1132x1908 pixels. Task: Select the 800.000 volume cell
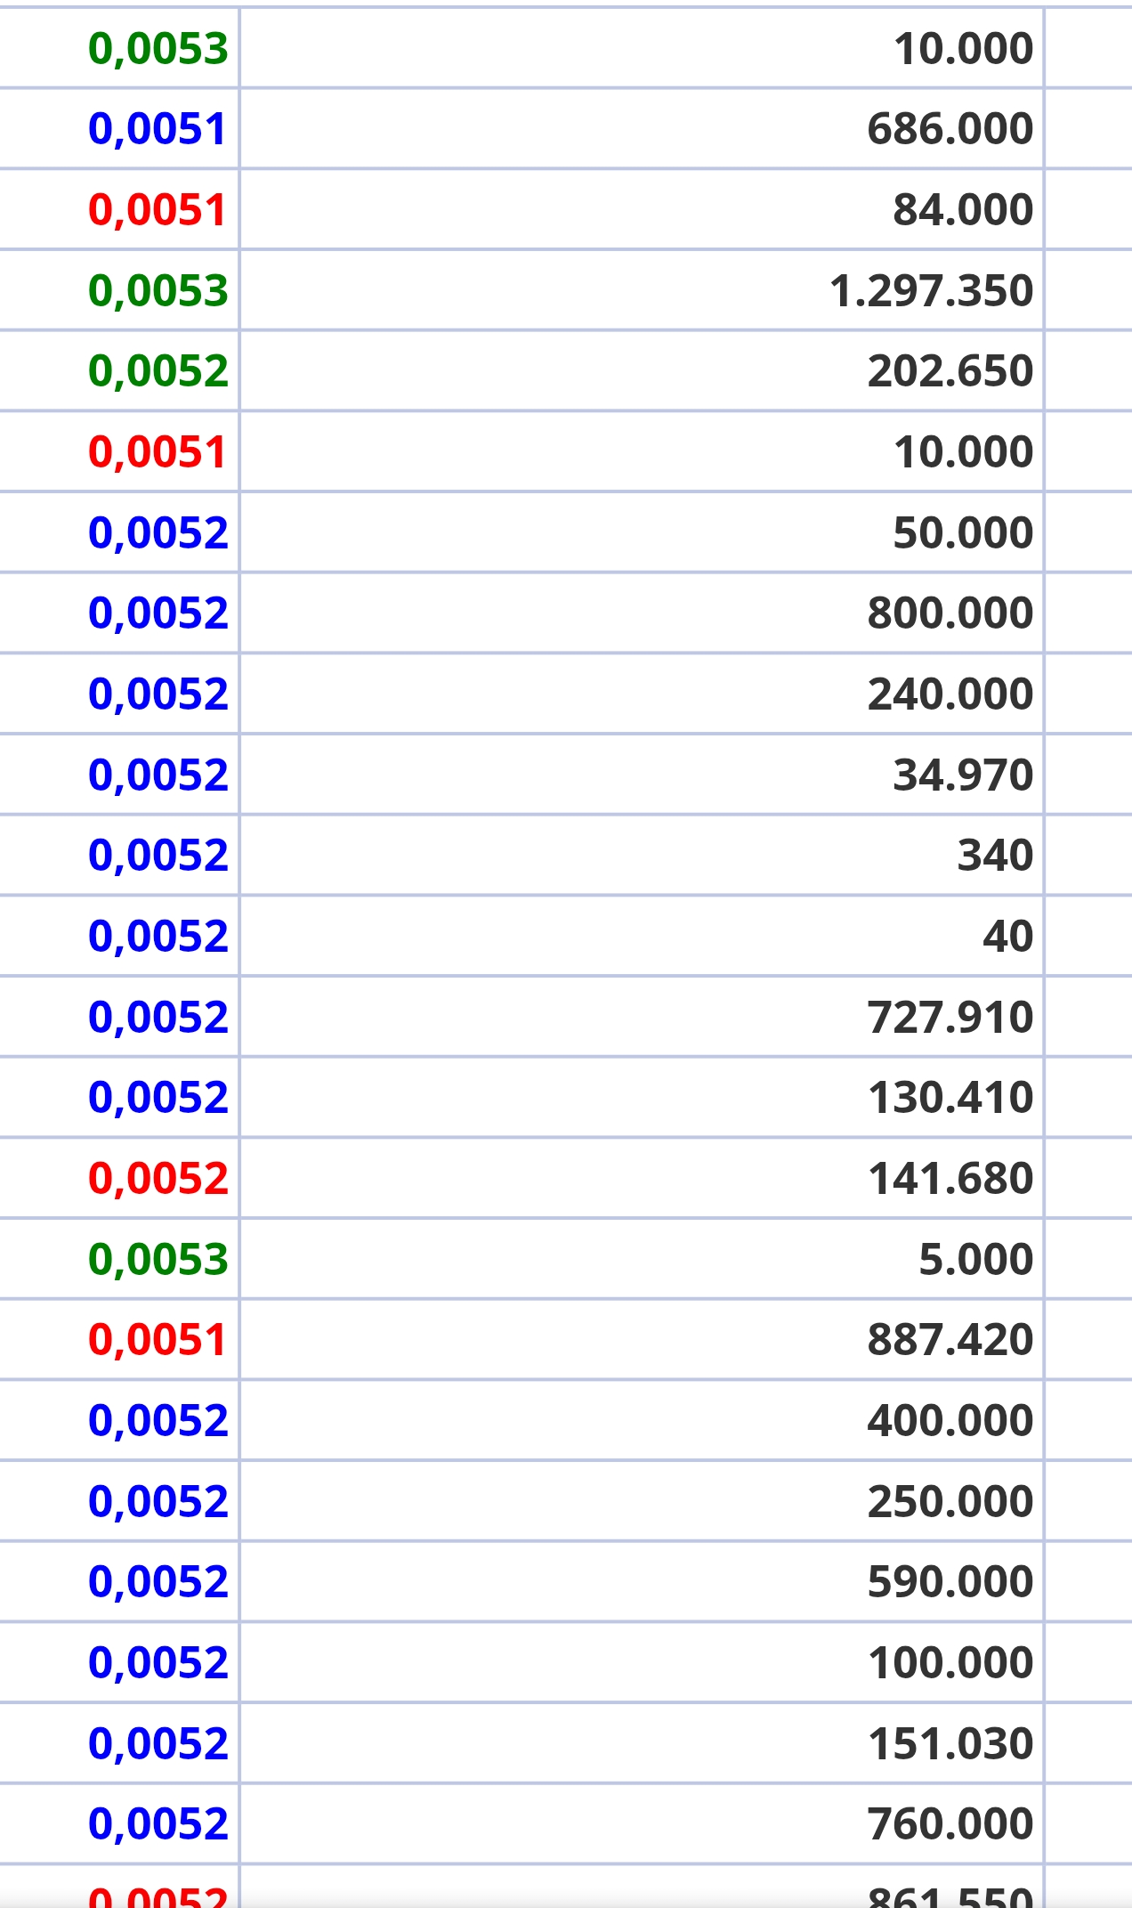950,613
